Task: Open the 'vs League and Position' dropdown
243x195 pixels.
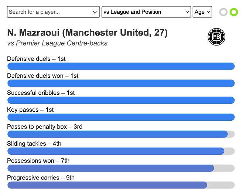Action: [146, 12]
